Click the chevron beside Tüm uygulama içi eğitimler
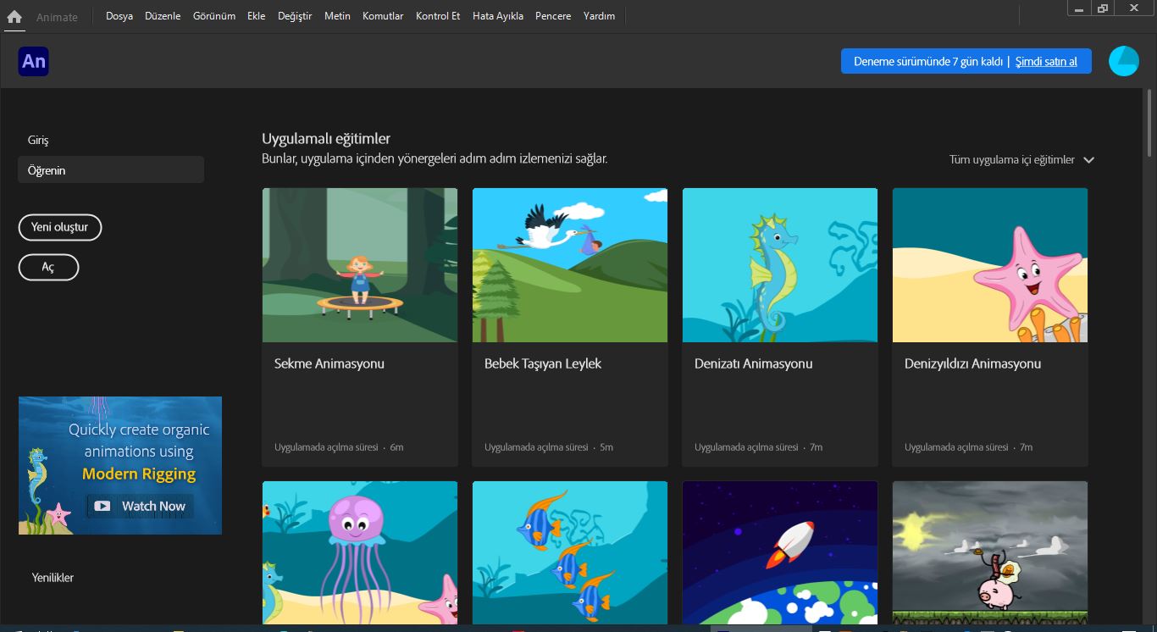Viewport: 1157px width, 632px height. click(1089, 159)
